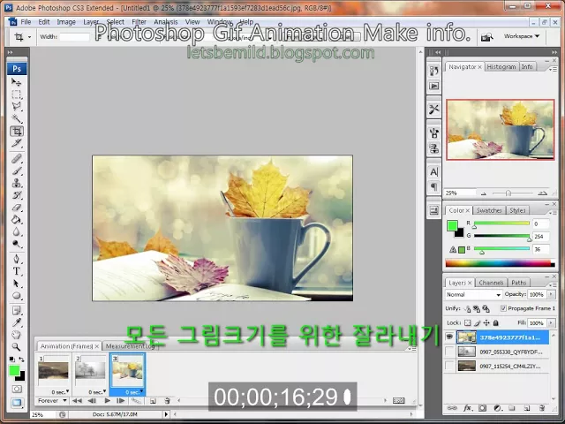565x424 pixels.
Task: Open the Edit menu
Action: [44, 22]
